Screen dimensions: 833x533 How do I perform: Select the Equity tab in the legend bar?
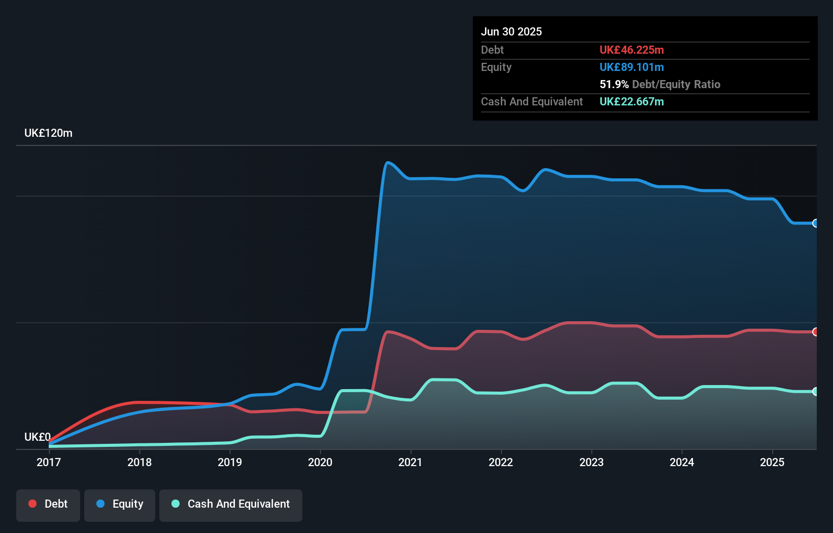(119, 504)
